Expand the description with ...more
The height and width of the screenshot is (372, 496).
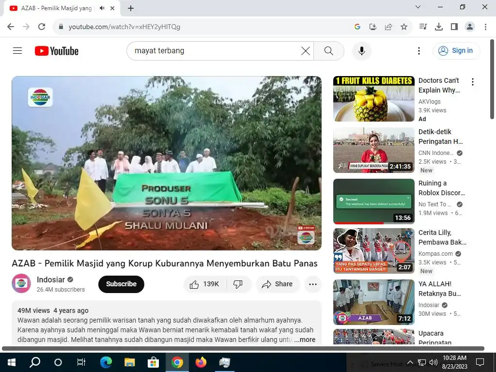[x=305, y=340]
